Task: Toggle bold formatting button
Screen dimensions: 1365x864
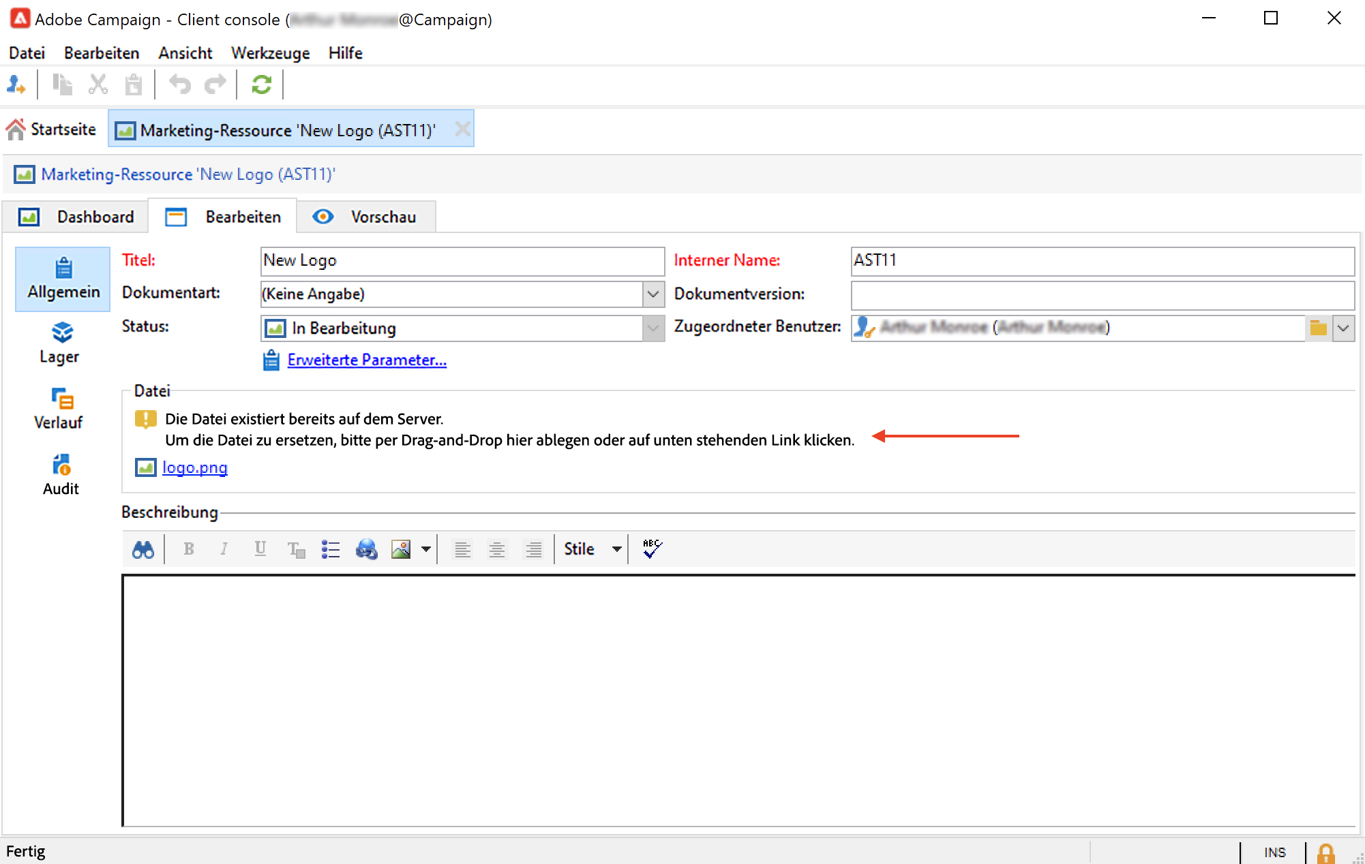Action: tap(189, 549)
